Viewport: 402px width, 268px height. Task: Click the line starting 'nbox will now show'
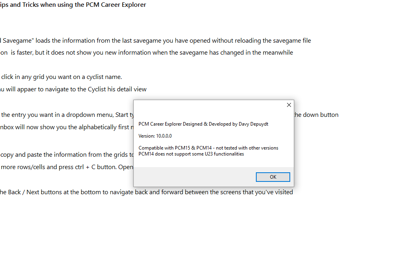pos(66,127)
